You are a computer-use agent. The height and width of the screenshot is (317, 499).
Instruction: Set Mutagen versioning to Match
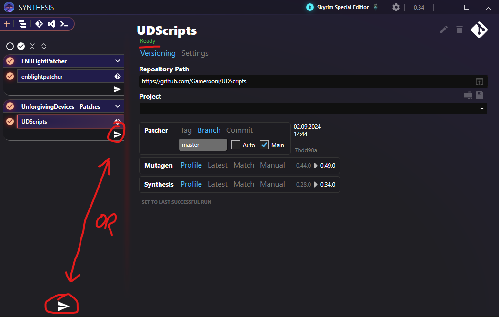244,165
